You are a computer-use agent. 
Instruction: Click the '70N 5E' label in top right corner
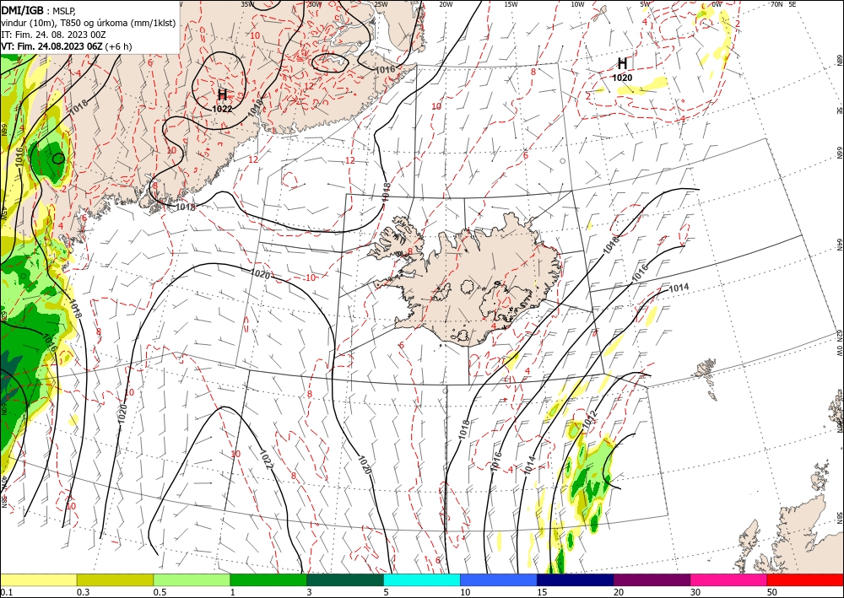tap(783, 4)
